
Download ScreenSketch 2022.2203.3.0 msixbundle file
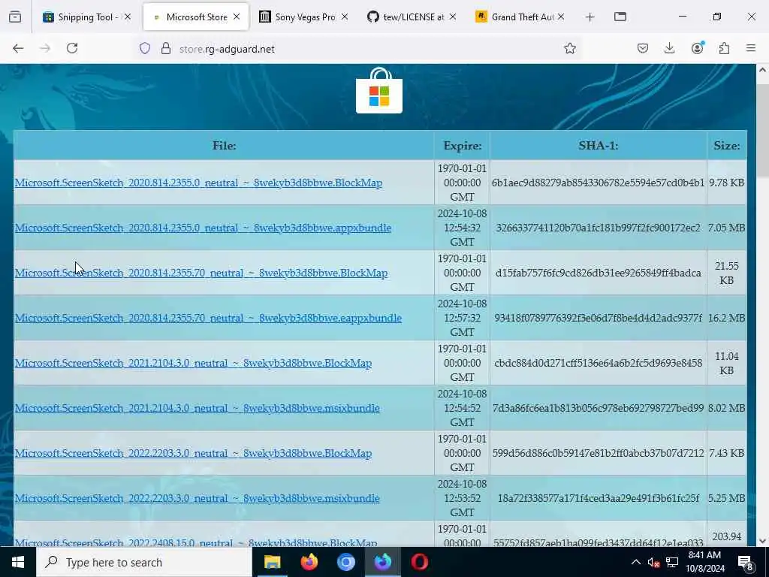click(198, 499)
